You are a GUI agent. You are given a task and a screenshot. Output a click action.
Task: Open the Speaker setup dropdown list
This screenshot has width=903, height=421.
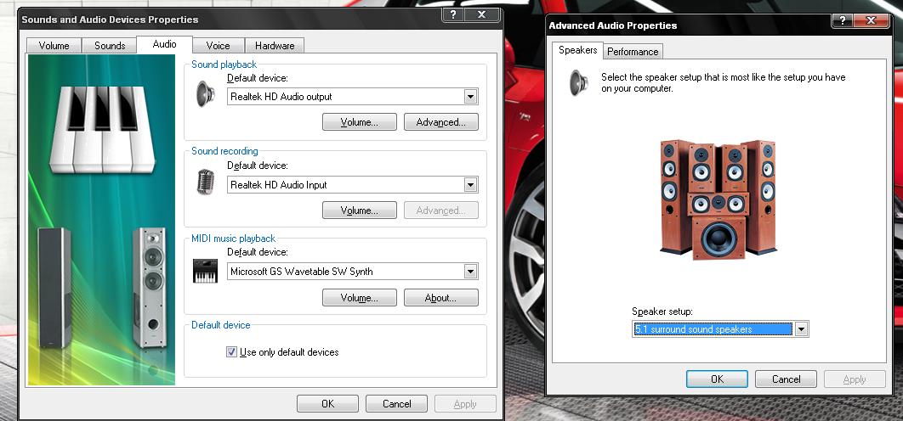coord(800,329)
